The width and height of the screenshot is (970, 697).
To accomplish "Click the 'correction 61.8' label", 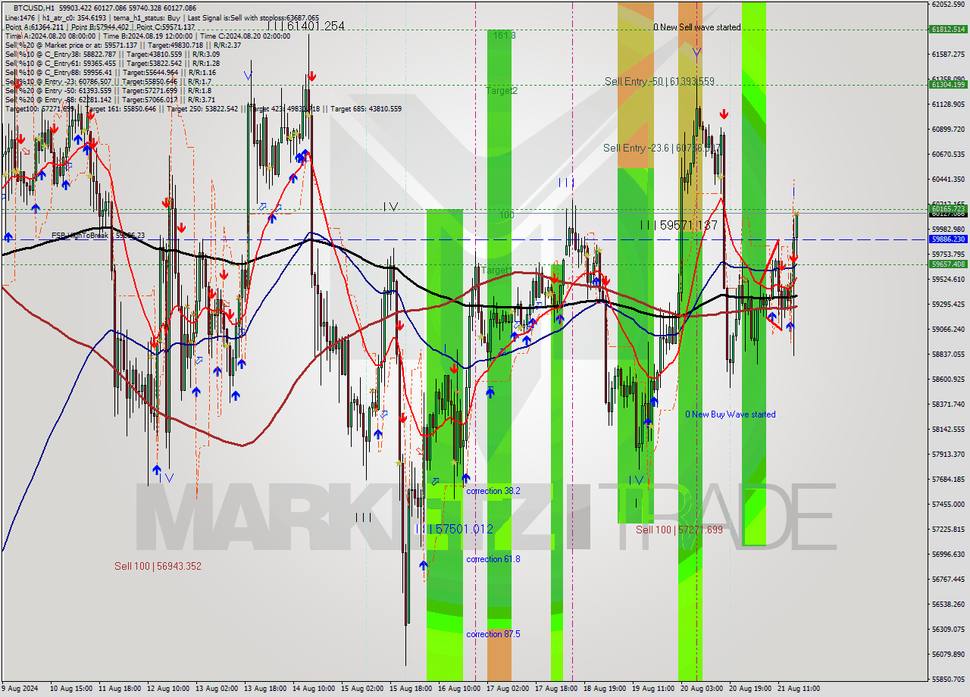I will pos(493,559).
